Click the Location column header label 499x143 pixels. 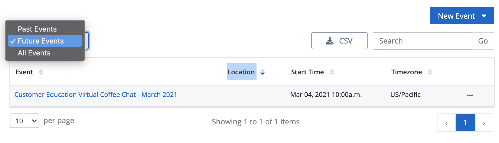[x=241, y=72]
